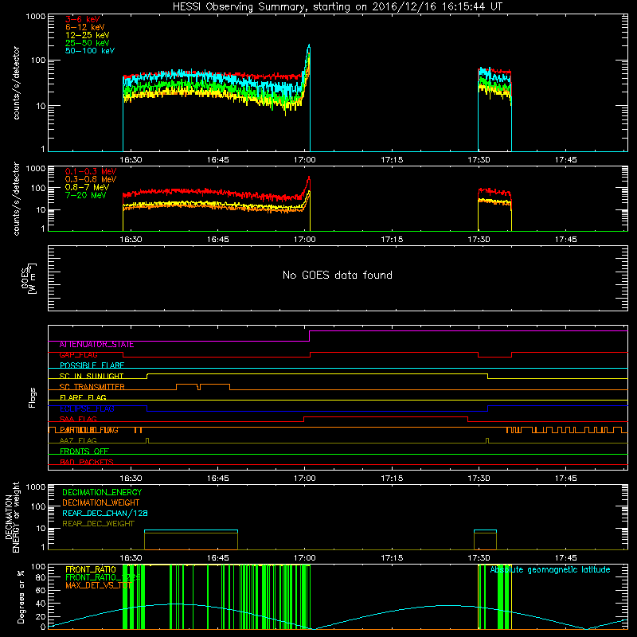
Task: Click the 'Absolute geomagnetic latitude' label
Action: [550, 570]
